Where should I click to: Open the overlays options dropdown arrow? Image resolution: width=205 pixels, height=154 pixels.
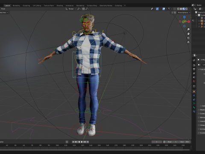(166, 9)
